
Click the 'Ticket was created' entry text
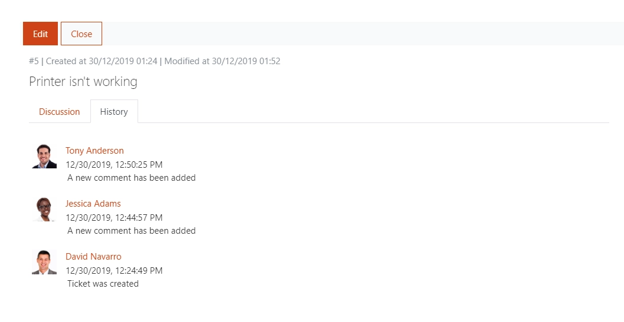(x=103, y=284)
